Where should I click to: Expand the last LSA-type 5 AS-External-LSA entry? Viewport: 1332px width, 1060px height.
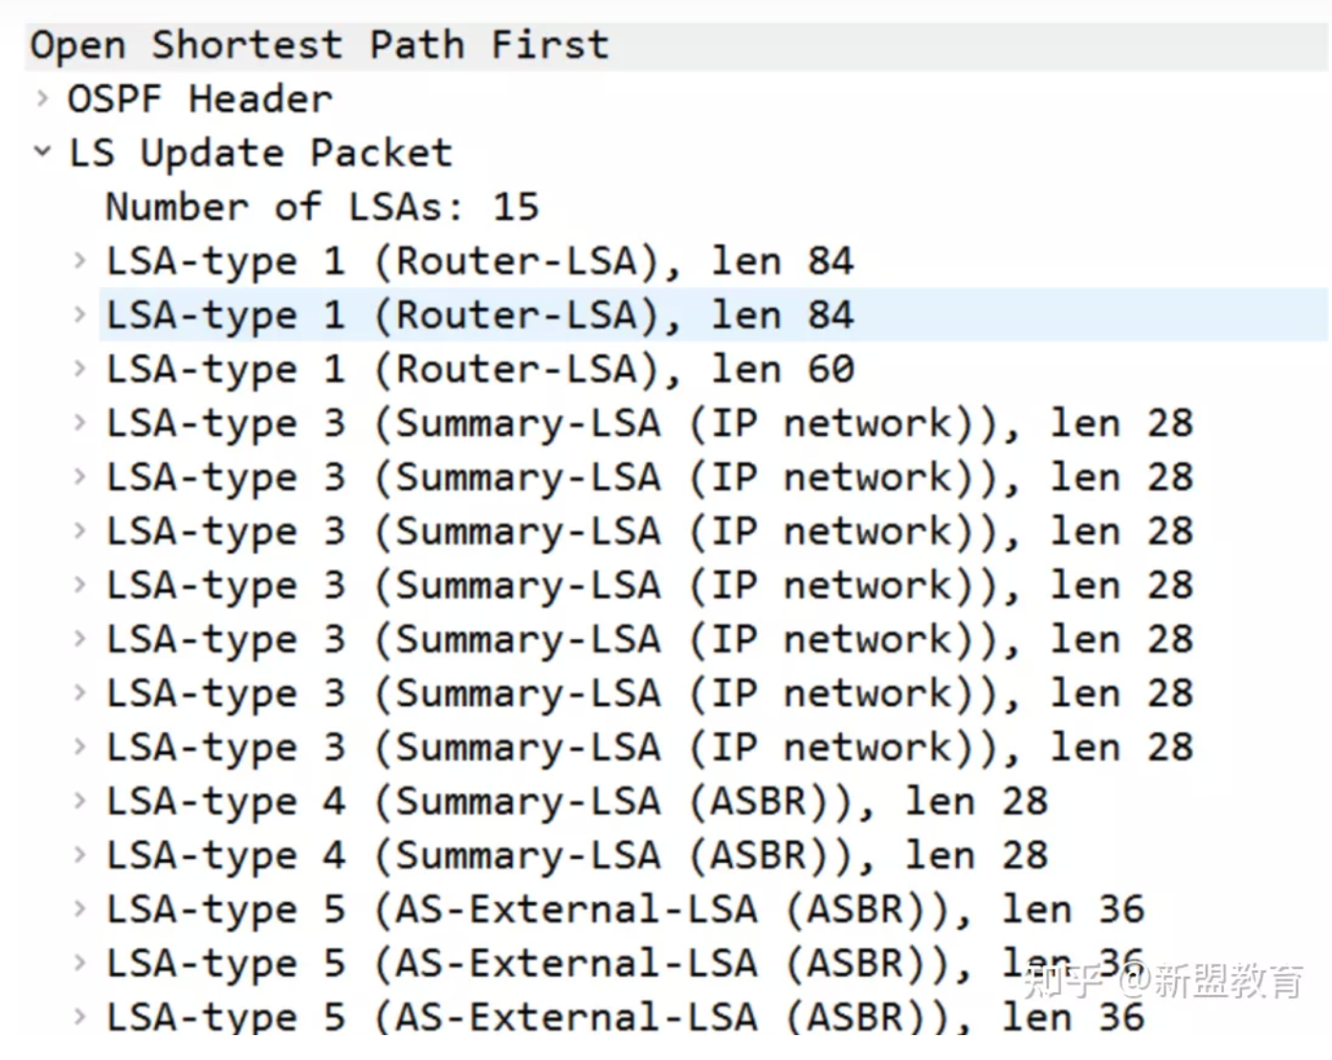click(80, 1016)
